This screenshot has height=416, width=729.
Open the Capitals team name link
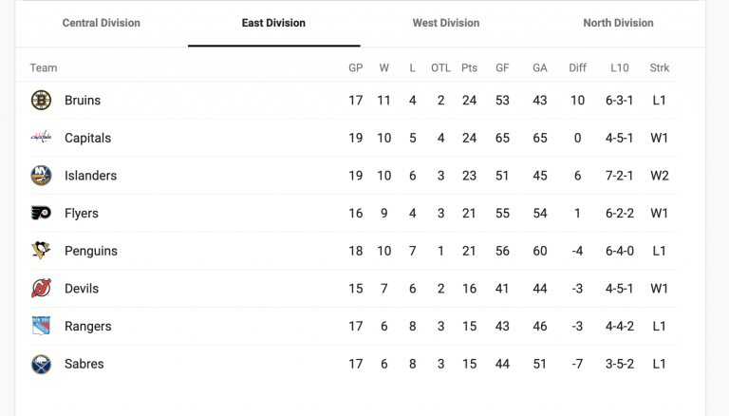click(87, 138)
